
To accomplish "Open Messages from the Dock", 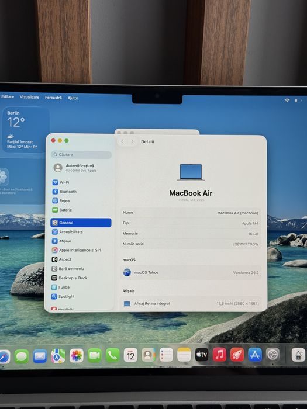I will pos(22,356).
